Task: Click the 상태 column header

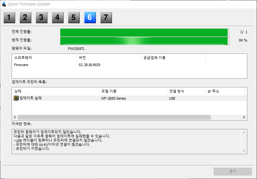Action: coord(56,91)
